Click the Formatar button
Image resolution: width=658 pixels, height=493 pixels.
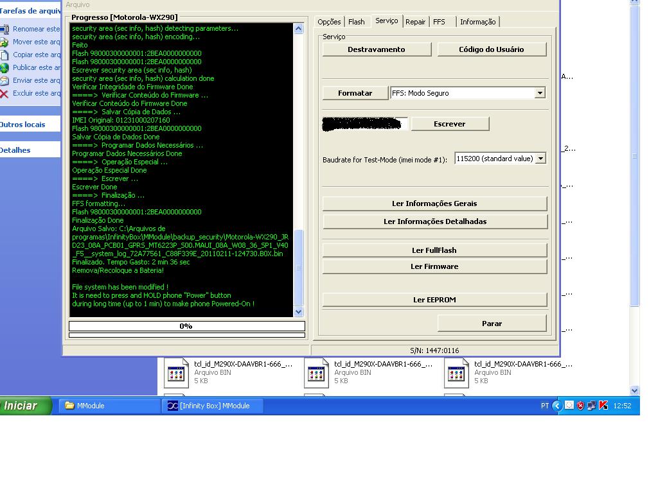tap(355, 93)
